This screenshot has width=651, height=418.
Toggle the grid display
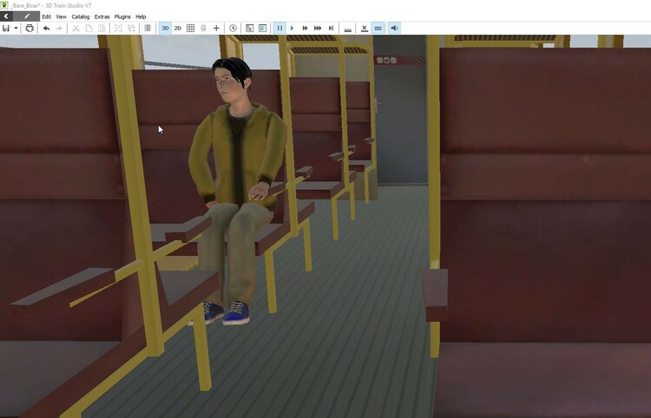[x=191, y=28]
